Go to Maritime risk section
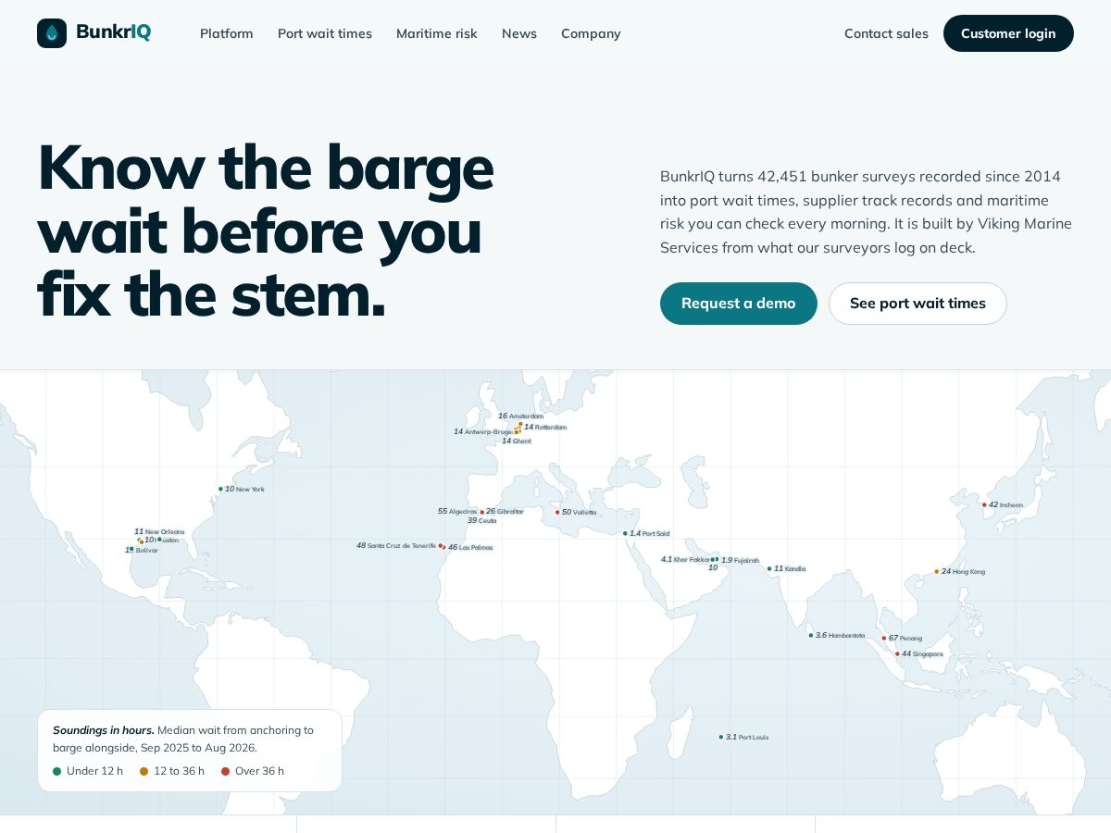The width and height of the screenshot is (1111, 833). 437,33
